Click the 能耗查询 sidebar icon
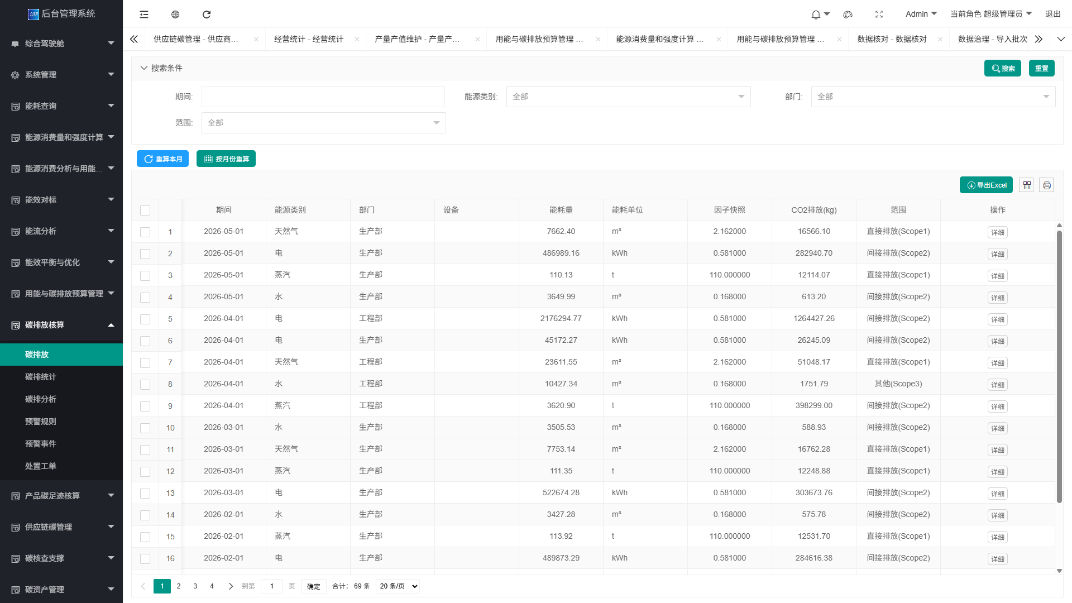 pos(15,106)
